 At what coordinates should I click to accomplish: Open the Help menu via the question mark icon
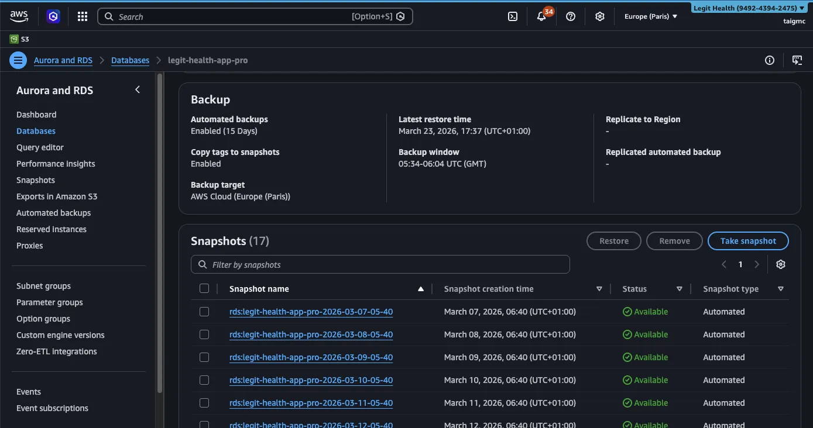570,16
